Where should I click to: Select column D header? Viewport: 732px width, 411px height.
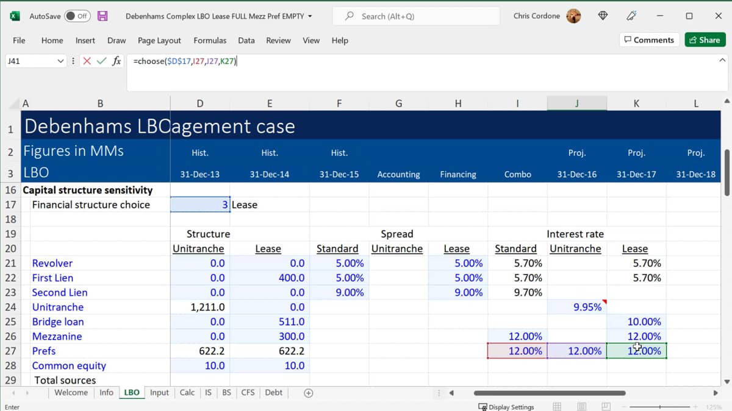point(200,104)
